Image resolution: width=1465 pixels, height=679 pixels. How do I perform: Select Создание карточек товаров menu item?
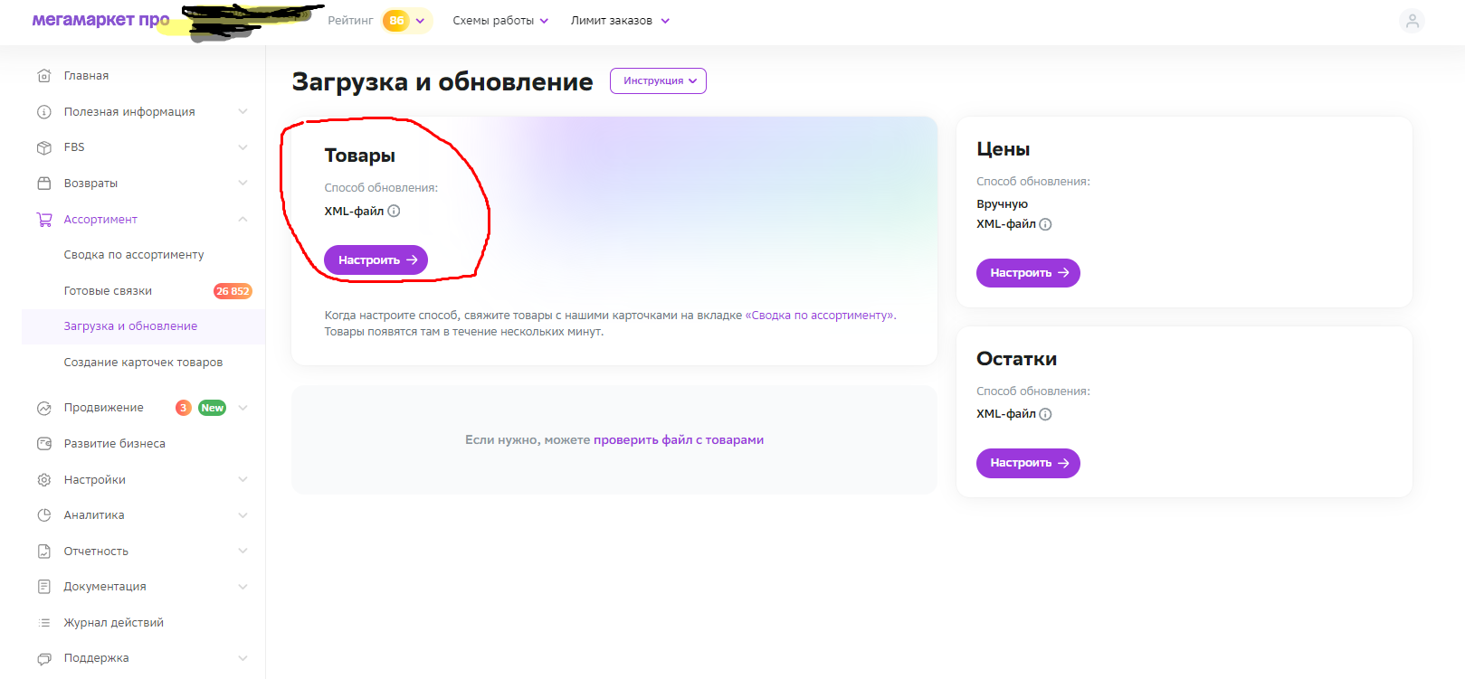pyautogui.click(x=143, y=363)
